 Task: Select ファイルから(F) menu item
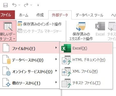coord(30,48)
